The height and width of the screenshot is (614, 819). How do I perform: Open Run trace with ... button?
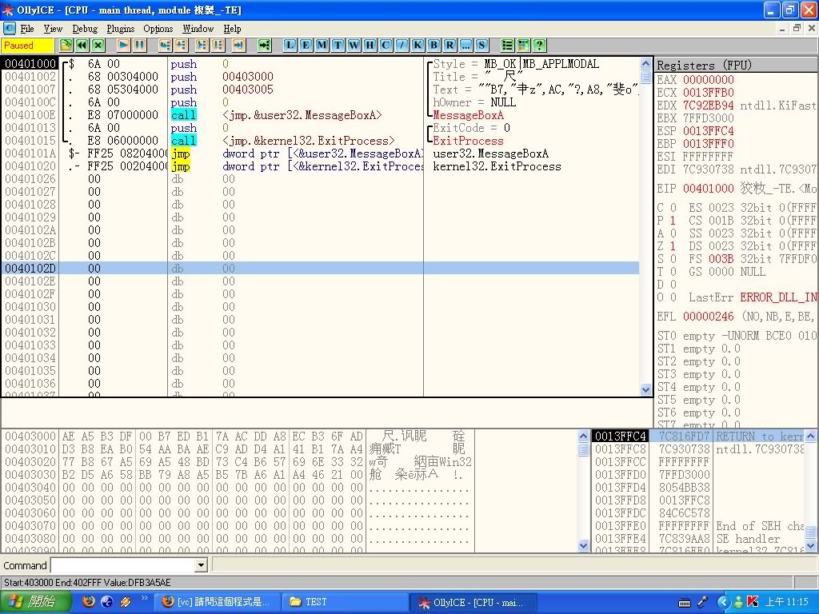tap(465, 46)
